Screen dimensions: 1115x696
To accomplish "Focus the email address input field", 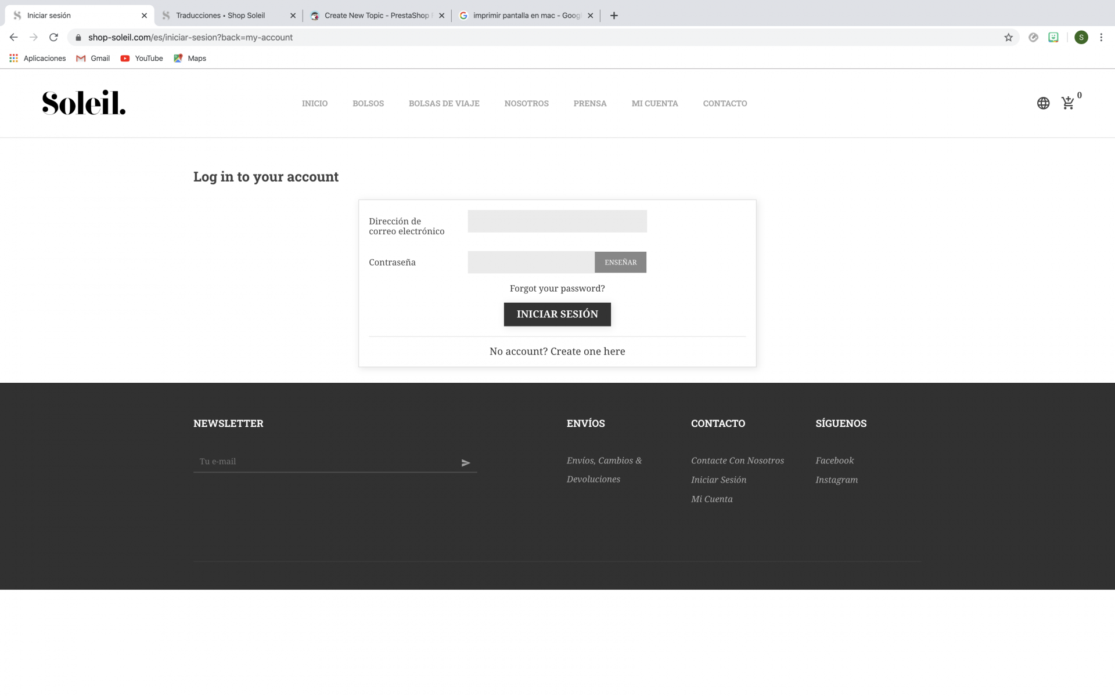I will (557, 222).
